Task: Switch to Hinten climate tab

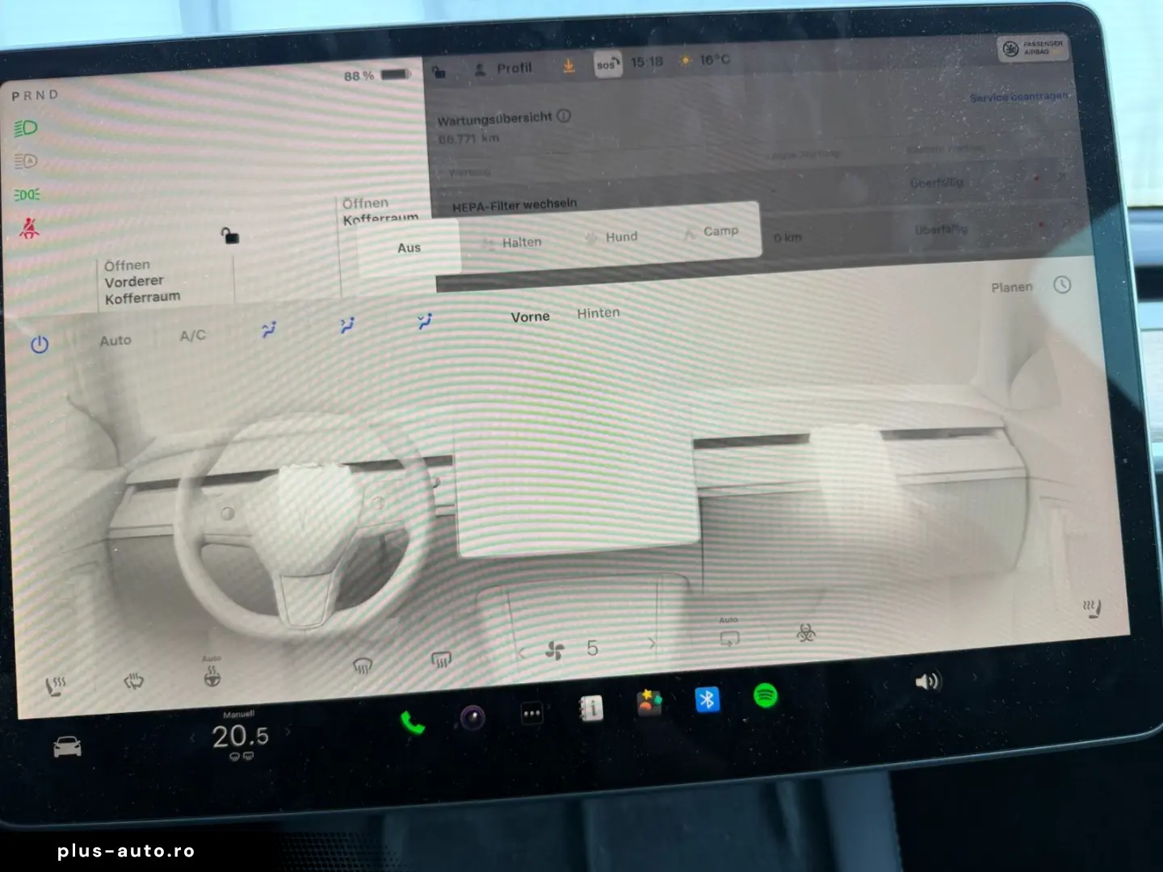Action: coord(598,313)
